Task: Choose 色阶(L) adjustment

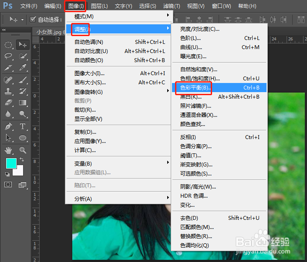Action: point(219,38)
